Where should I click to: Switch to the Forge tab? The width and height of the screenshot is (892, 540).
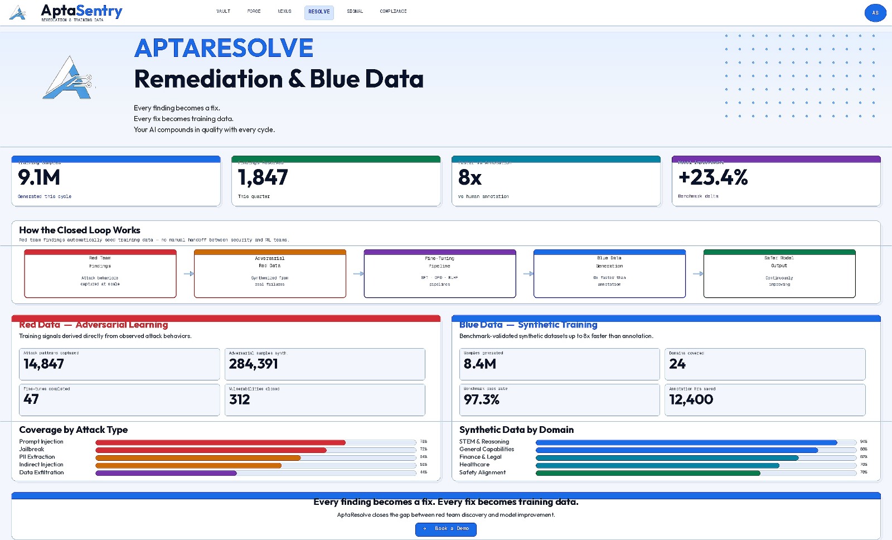pos(254,12)
